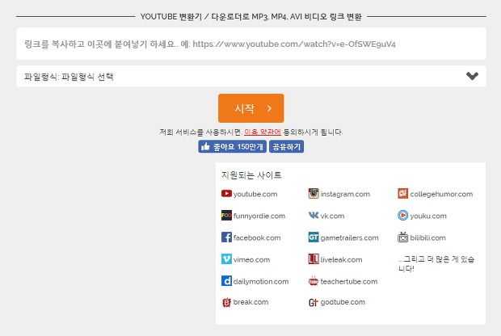Open the 파일형식 선택 dropdown
This screenshot has height=336, width=501.
click(x=251, y=77)
